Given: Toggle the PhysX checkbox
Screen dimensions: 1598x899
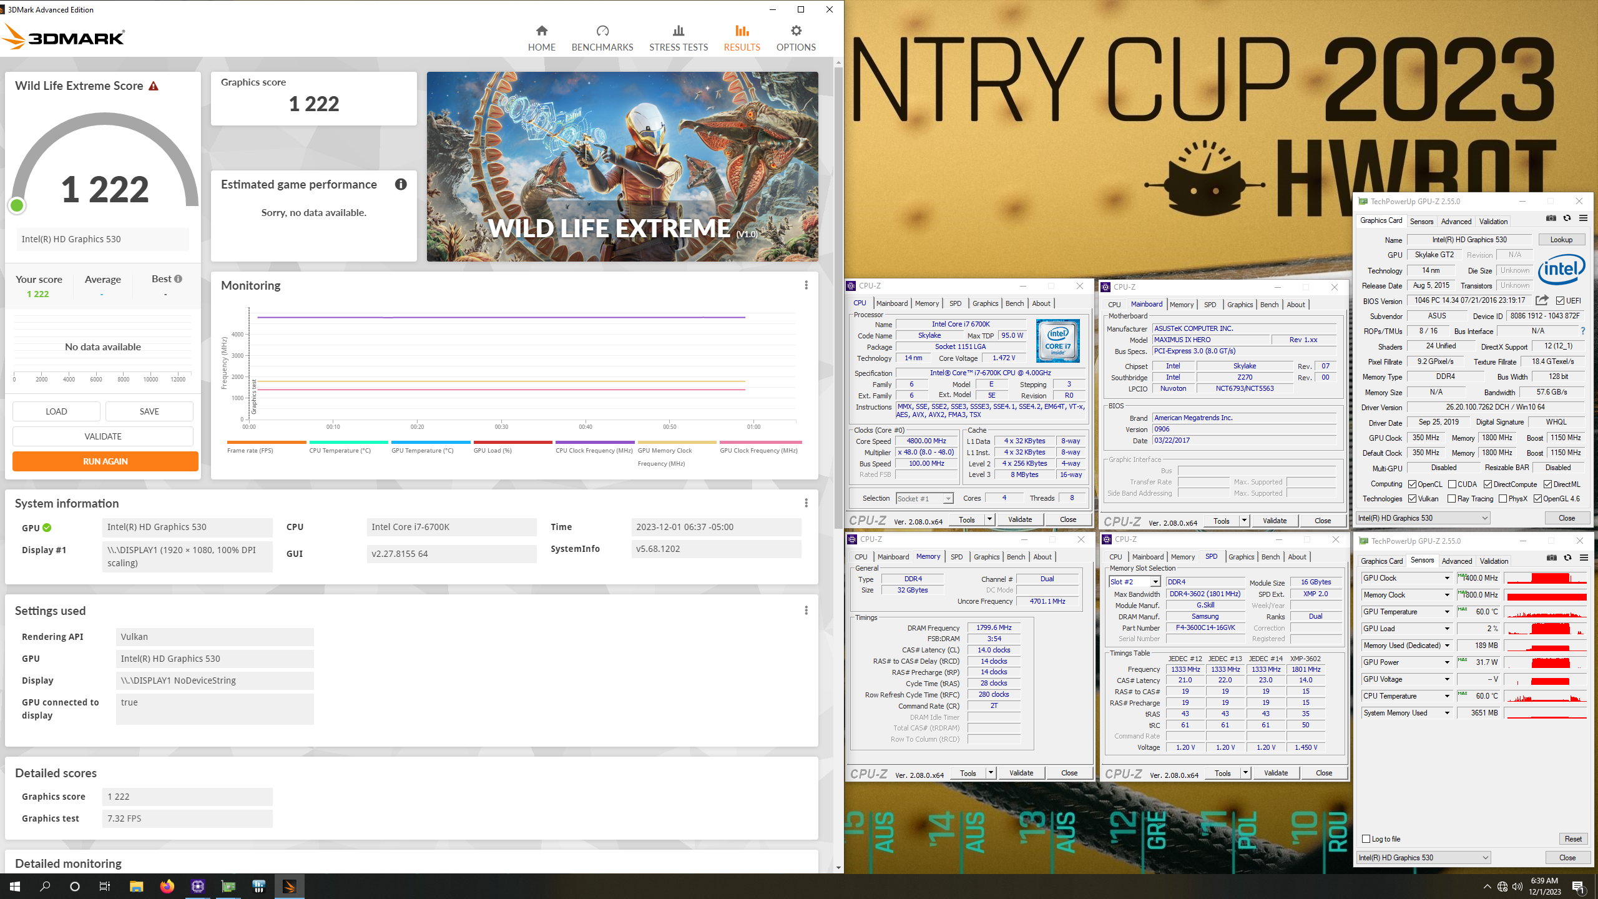Looking at the screenshot, I should tap(1502, 499).
